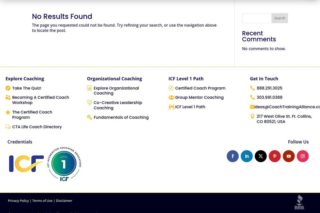Open the X (Twitter) social icon

coord(261,156)
